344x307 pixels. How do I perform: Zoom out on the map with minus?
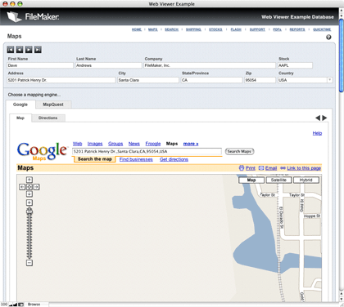click(x=29, y=263)
